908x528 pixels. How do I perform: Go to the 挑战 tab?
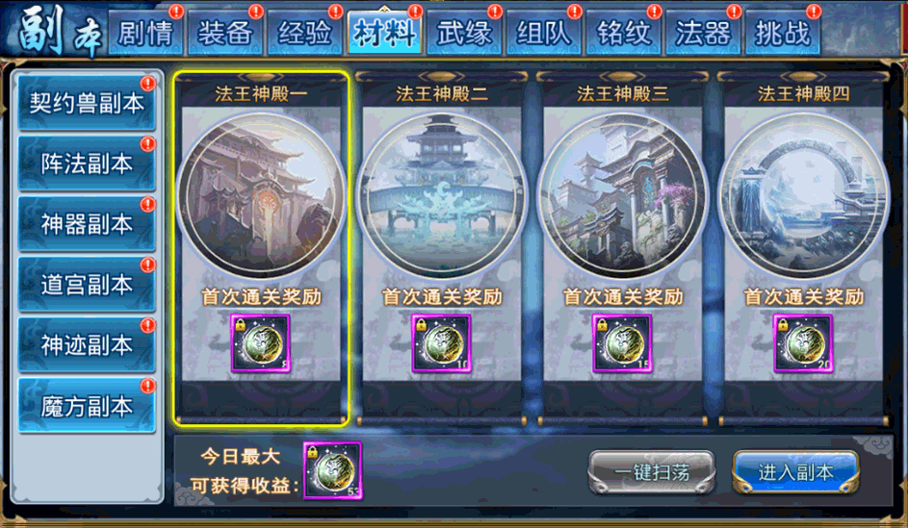click(783, 33)
